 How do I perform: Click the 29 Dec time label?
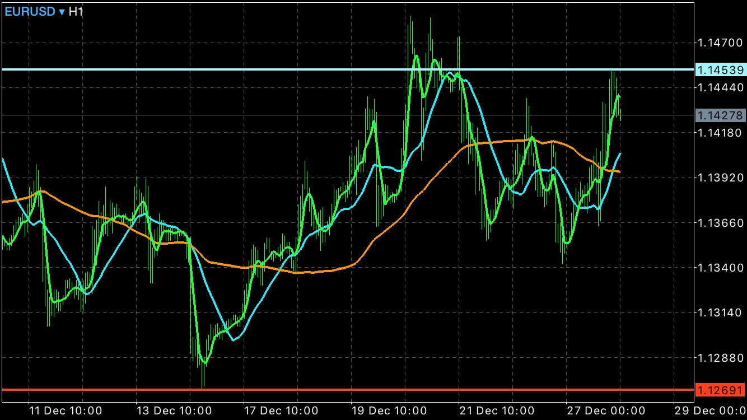coord(711,410)
